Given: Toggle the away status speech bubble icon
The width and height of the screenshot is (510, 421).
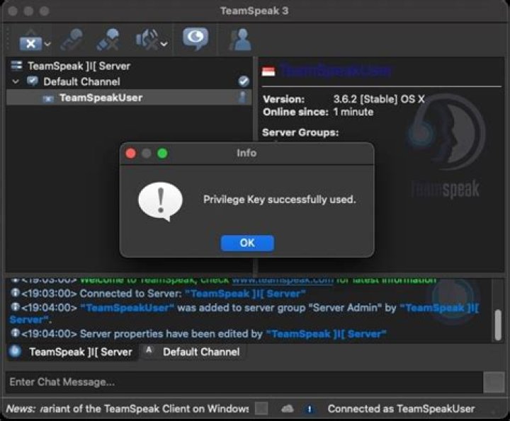Looking at the screenshot, I should pyautogui.click(x=195, y=39).
